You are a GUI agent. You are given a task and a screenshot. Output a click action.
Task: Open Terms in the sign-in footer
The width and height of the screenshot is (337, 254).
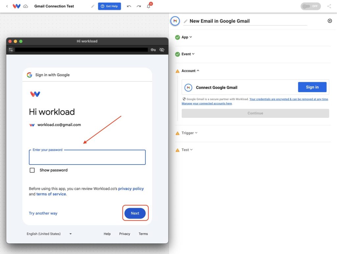pyautogui.click(x=143, y=234)
